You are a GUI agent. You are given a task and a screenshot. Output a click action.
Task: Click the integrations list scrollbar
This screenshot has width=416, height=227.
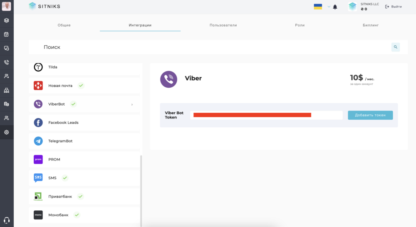[141, 190]
